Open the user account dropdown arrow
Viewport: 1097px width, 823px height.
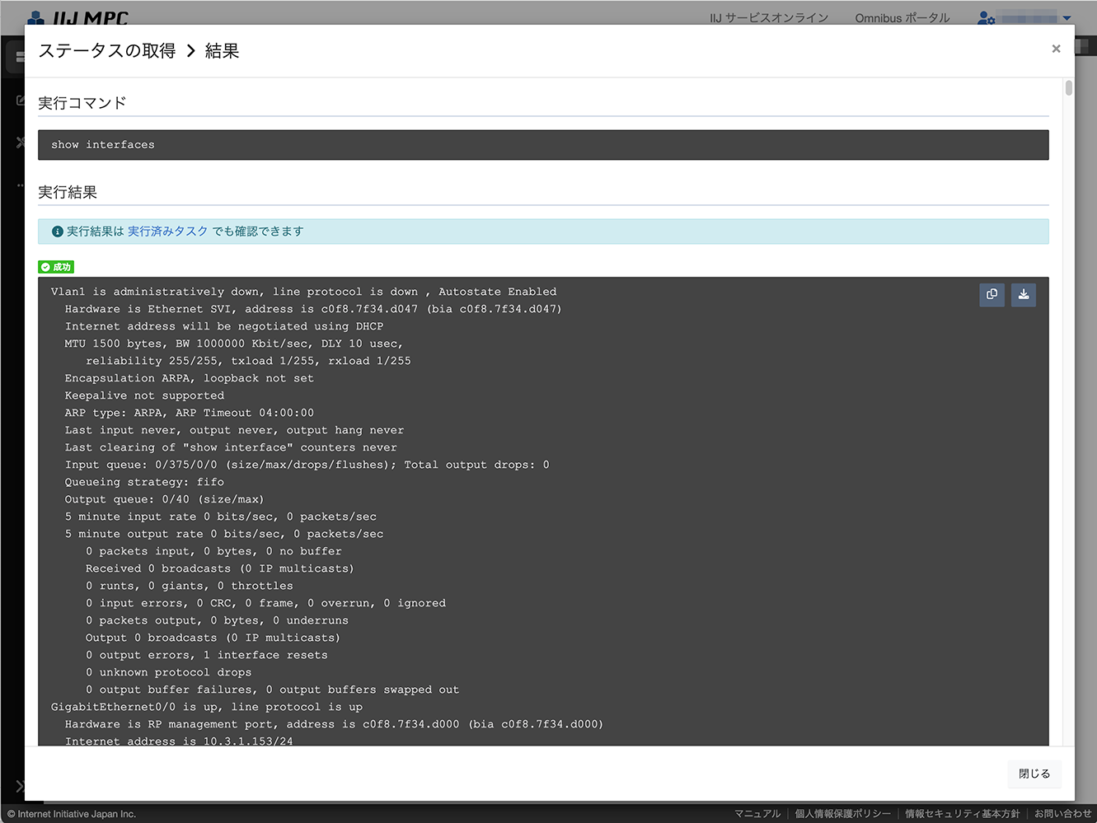(x=1067, y=18)
